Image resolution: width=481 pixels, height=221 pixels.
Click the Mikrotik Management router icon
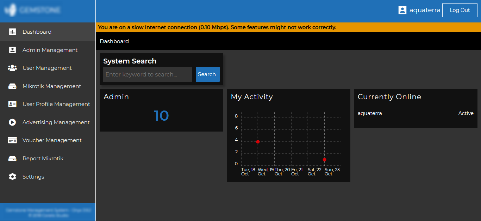[12, 86]
